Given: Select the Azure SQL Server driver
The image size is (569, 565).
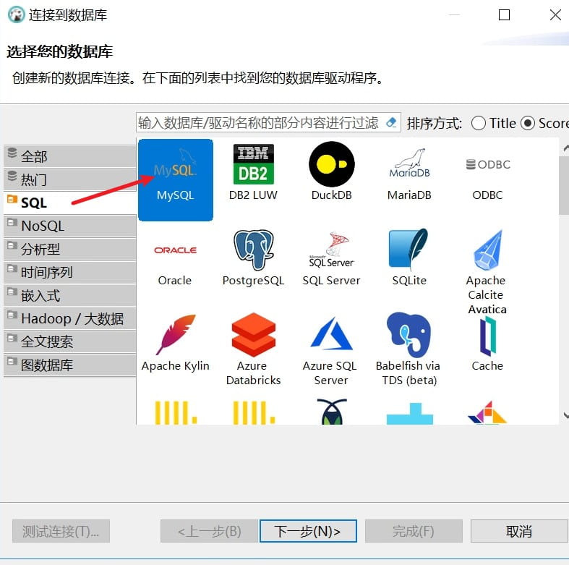Looking at the screenshot, I should 330,351.
